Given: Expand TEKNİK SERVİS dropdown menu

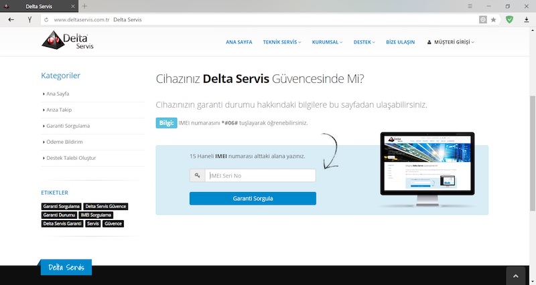Looking at the screenshot, I should pyautogui.click(x=281, y=42).
